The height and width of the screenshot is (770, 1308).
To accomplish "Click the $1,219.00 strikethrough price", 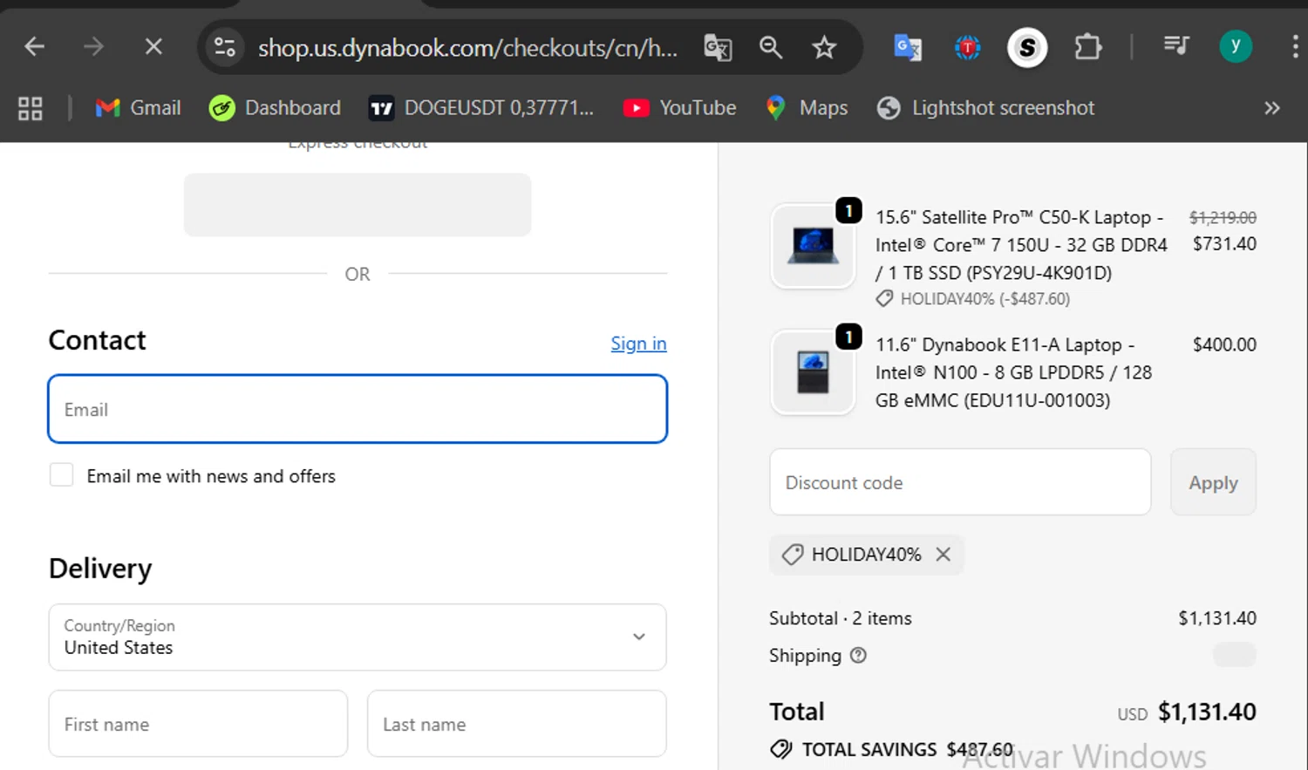I will click(x=1223, y=217).
